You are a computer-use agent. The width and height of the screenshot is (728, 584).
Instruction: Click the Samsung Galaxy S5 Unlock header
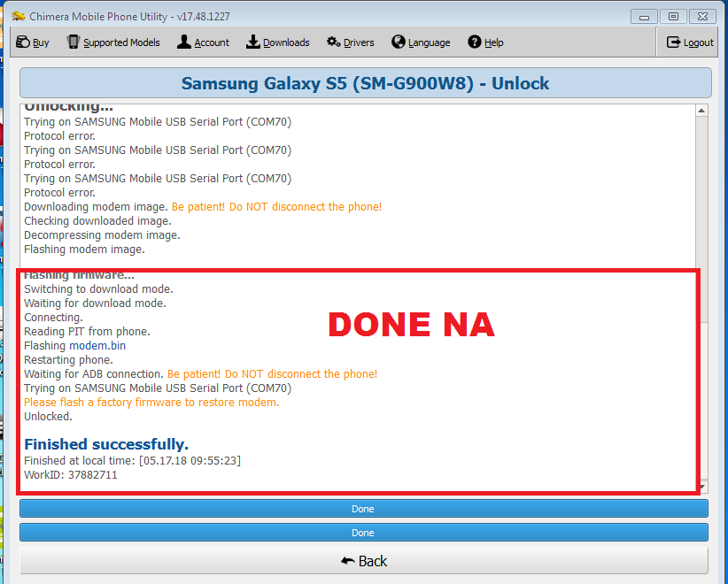click(366, 83)
